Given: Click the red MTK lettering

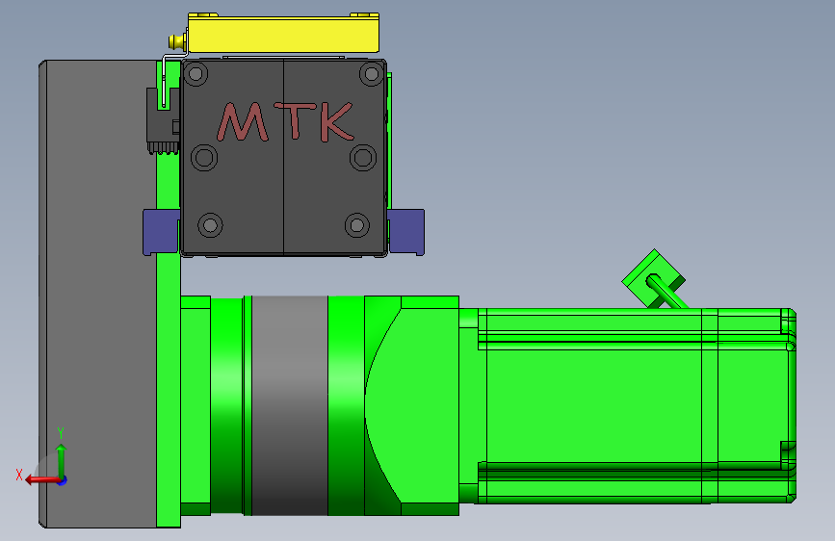Looking at the screenshot, I should (285, 122).
